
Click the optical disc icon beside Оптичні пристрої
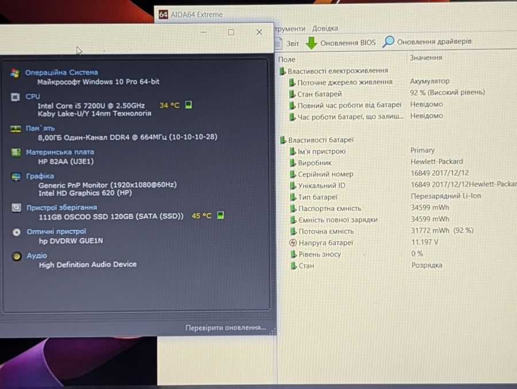click(17, 232)
